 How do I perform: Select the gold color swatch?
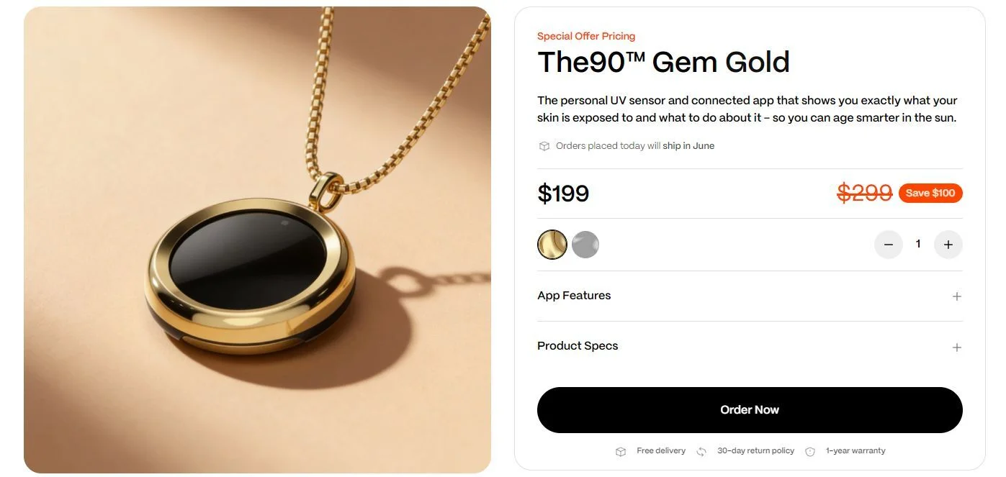[x=552, y=245]
